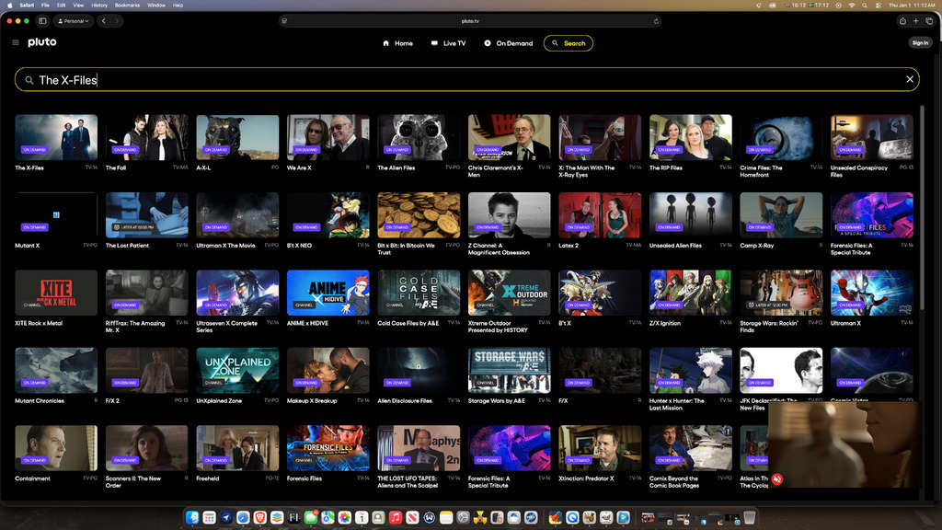Click the Home navigation link
Image resolution: width=942 pixels, height=530 pixels.
click(397, 43)
